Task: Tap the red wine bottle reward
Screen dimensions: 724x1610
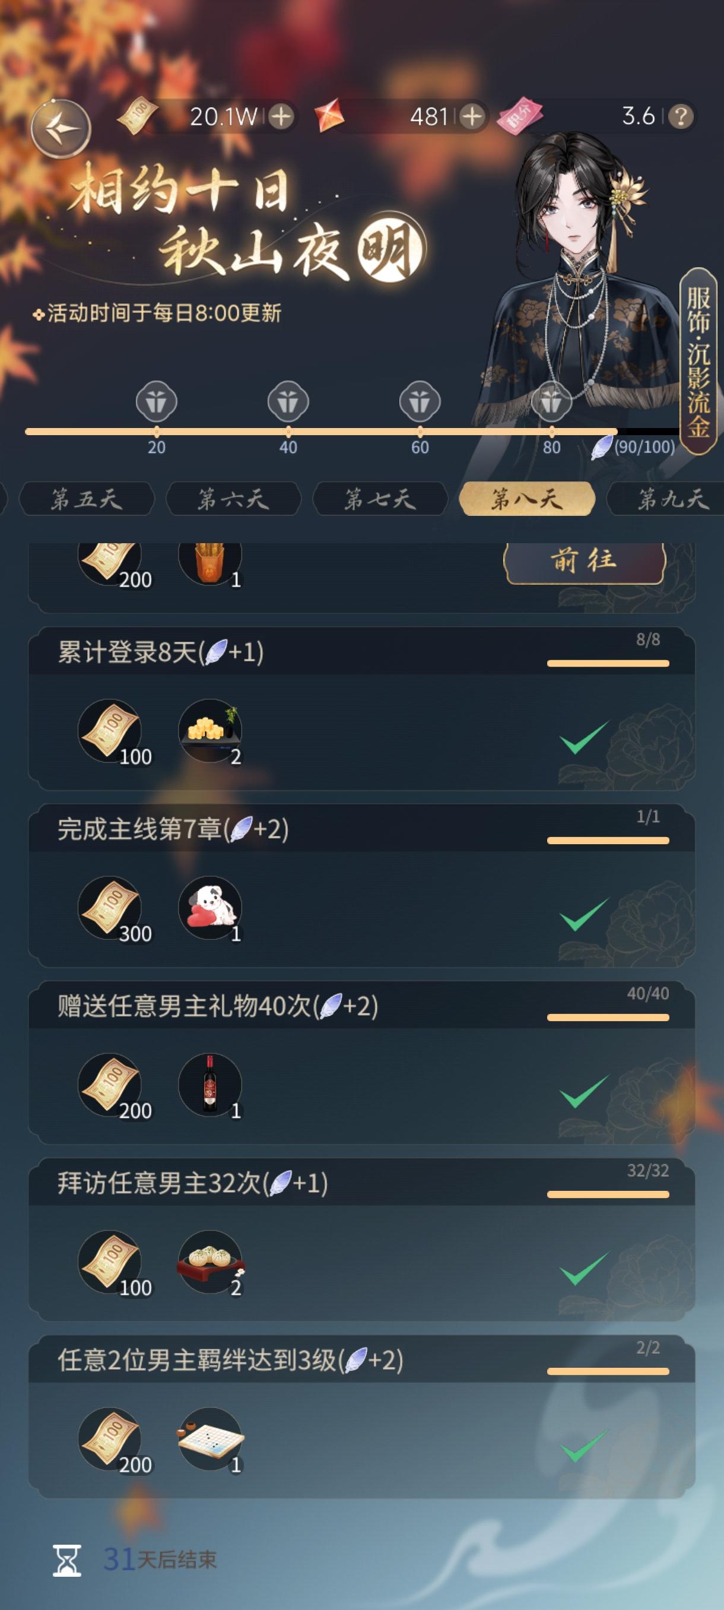Action: click(211, 1085)
